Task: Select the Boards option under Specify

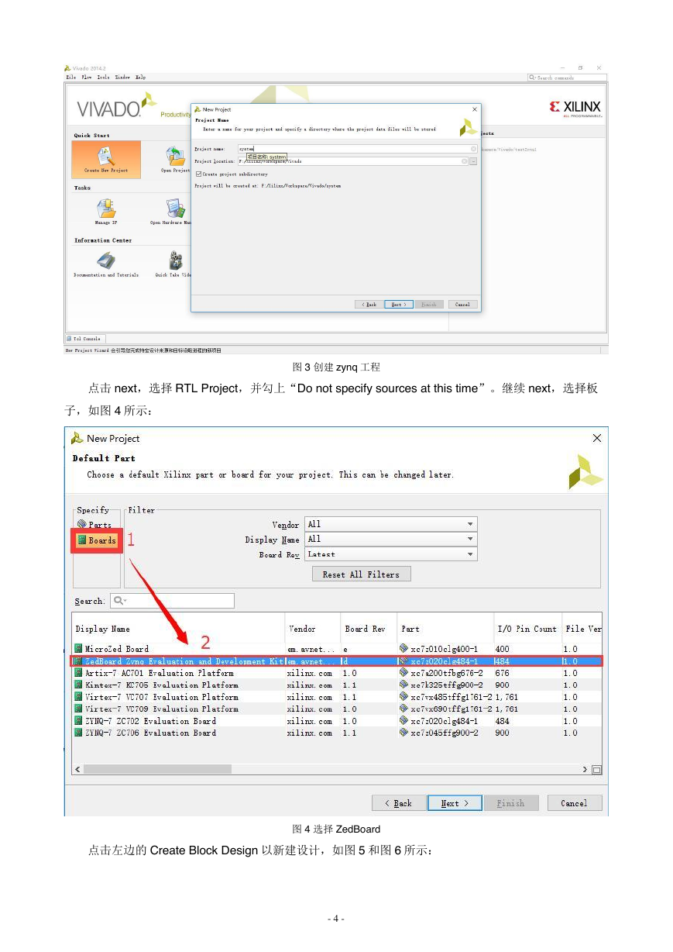Action: point(96,540)
